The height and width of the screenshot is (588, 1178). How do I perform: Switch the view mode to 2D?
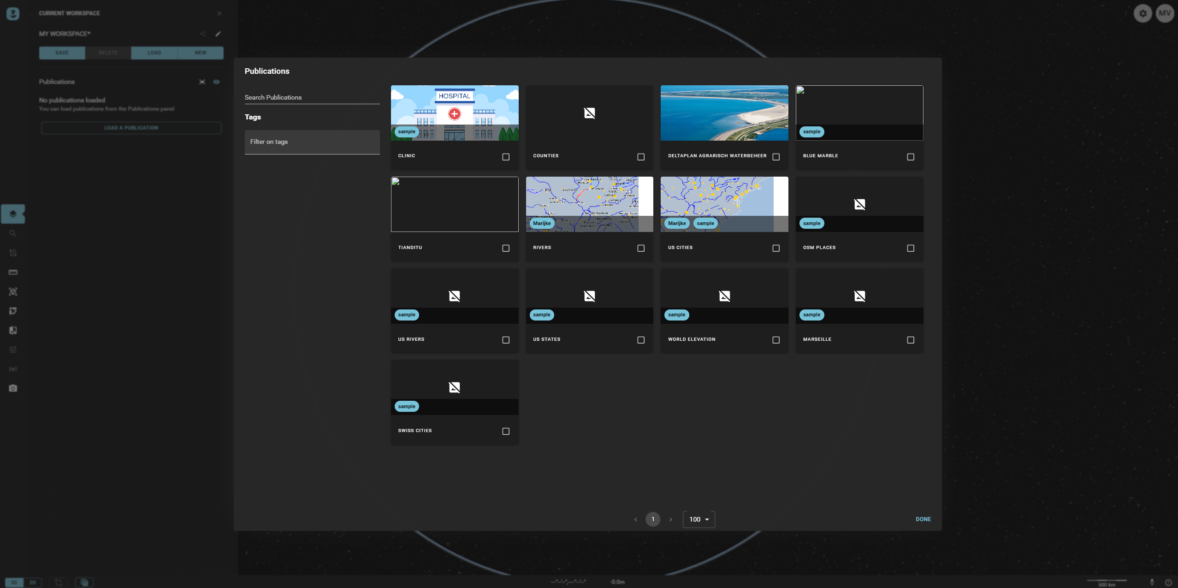(33, 582)
